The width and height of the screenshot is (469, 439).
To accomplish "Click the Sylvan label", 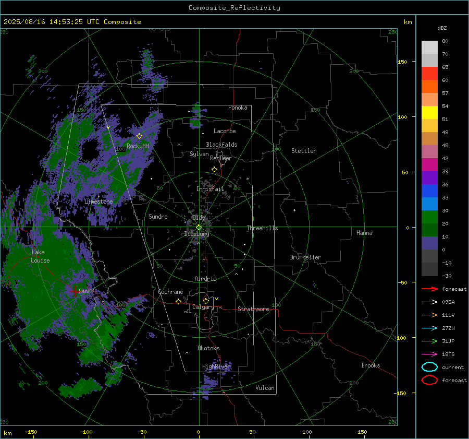I will coord(199,154).
